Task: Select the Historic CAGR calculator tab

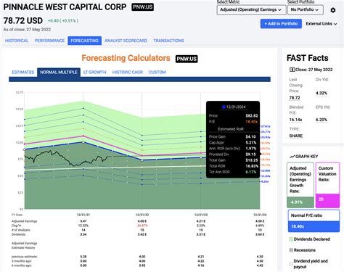Action: click(128, 73)
